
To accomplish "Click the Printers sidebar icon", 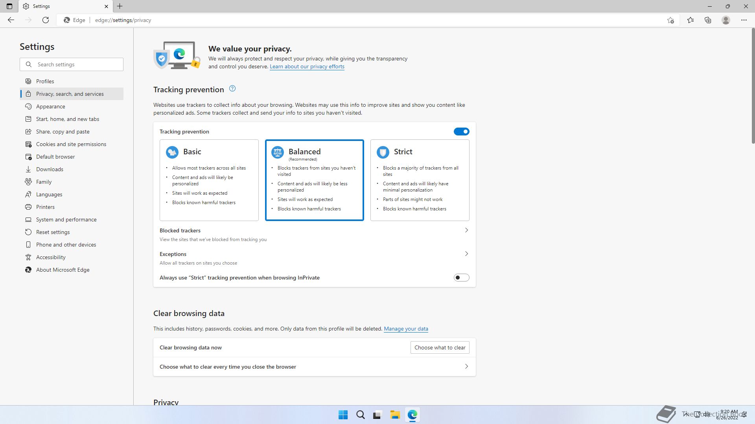I will (28, 207).
